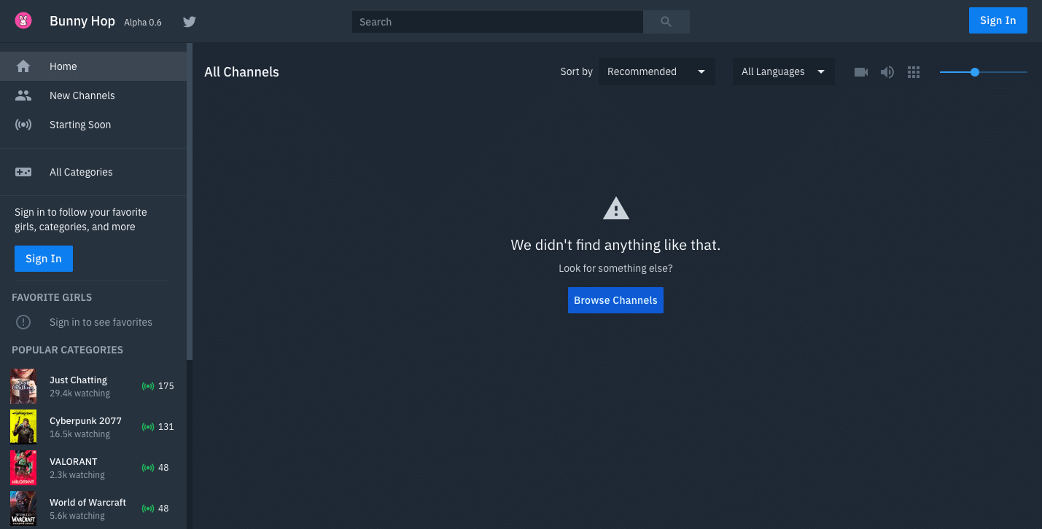Click the POPULAR CATEGORIES heading
1042x529 pixels.
tap(67, 350)
